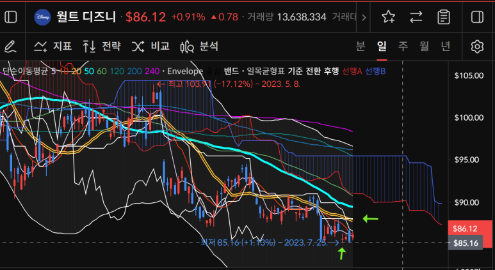Click the 거래량 13,638,334 volume value

click(286, 17)
